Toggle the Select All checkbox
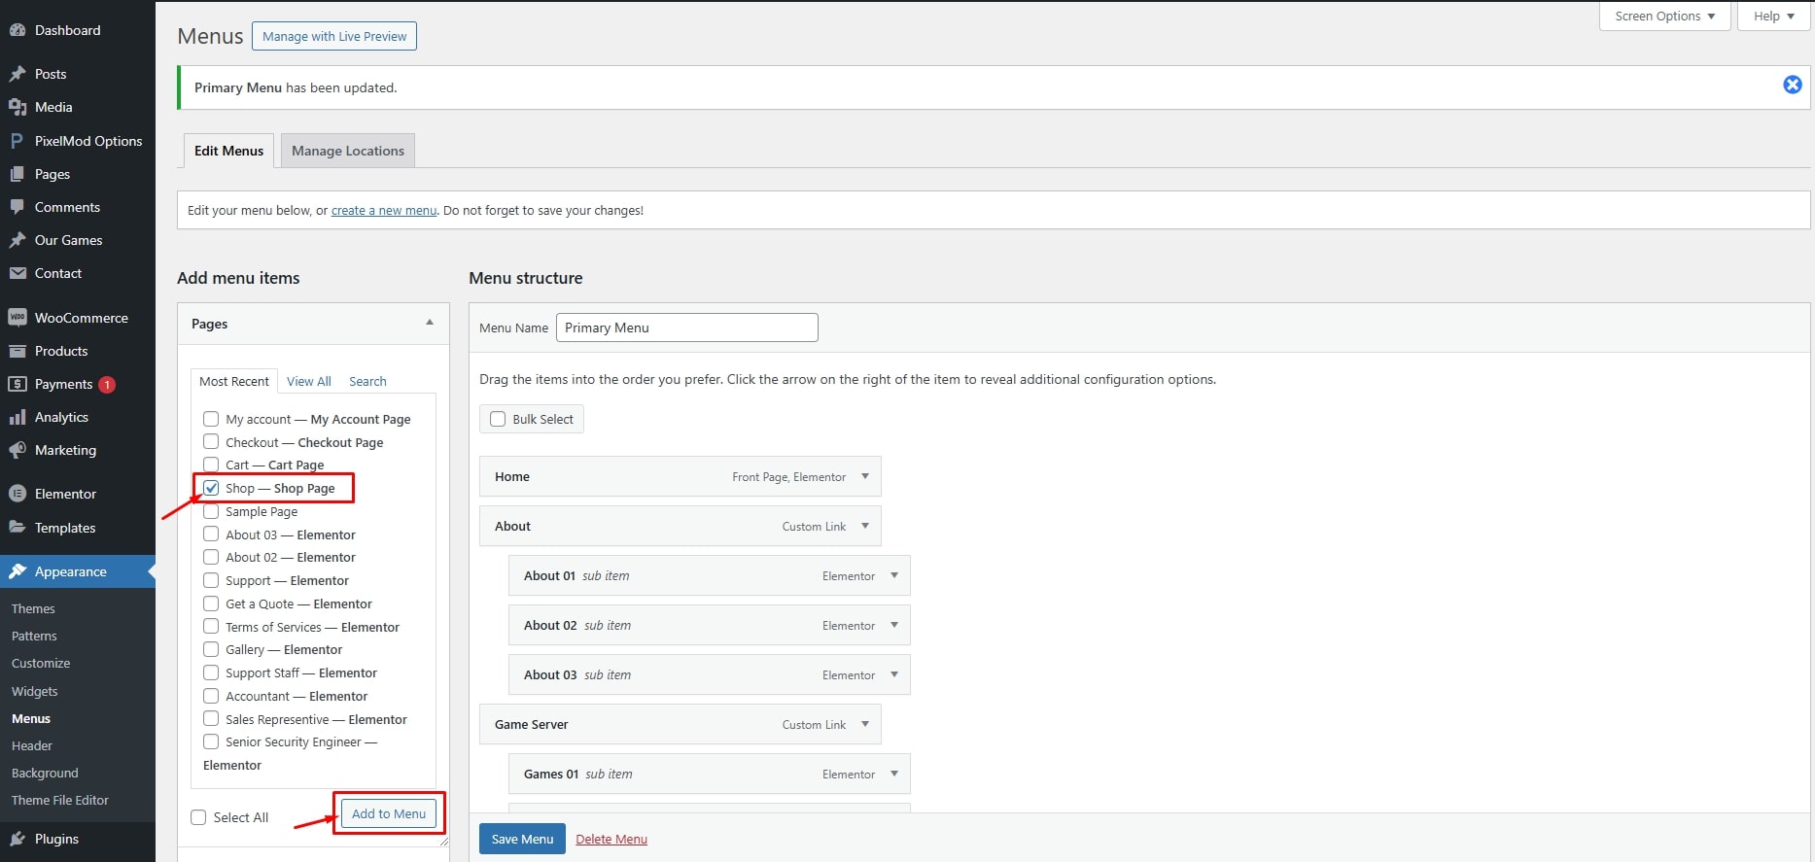This screenshot has height=862, width=1815. tap(198, 817)
